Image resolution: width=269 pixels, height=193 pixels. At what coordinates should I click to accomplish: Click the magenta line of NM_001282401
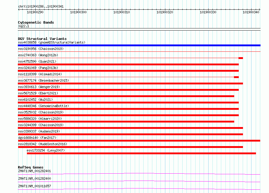tap(139, 173)
